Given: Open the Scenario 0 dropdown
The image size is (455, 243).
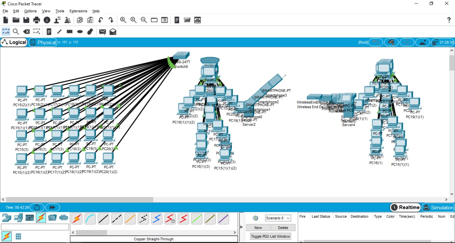Looking at the screenshot, I should [x=278, y=218].
